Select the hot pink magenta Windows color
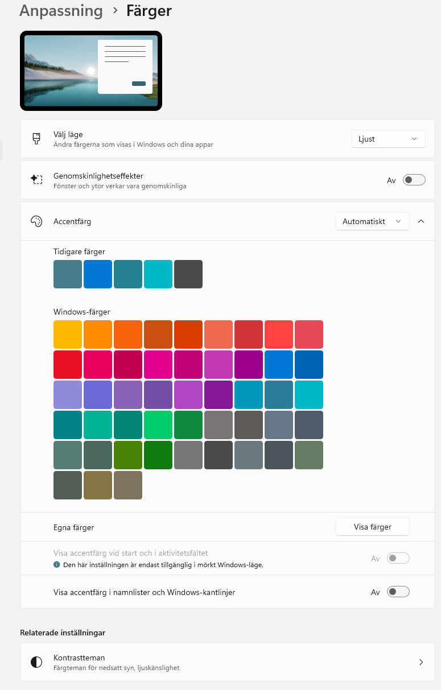This screenshot has width=441, height=690. click(x=158, y=365)
